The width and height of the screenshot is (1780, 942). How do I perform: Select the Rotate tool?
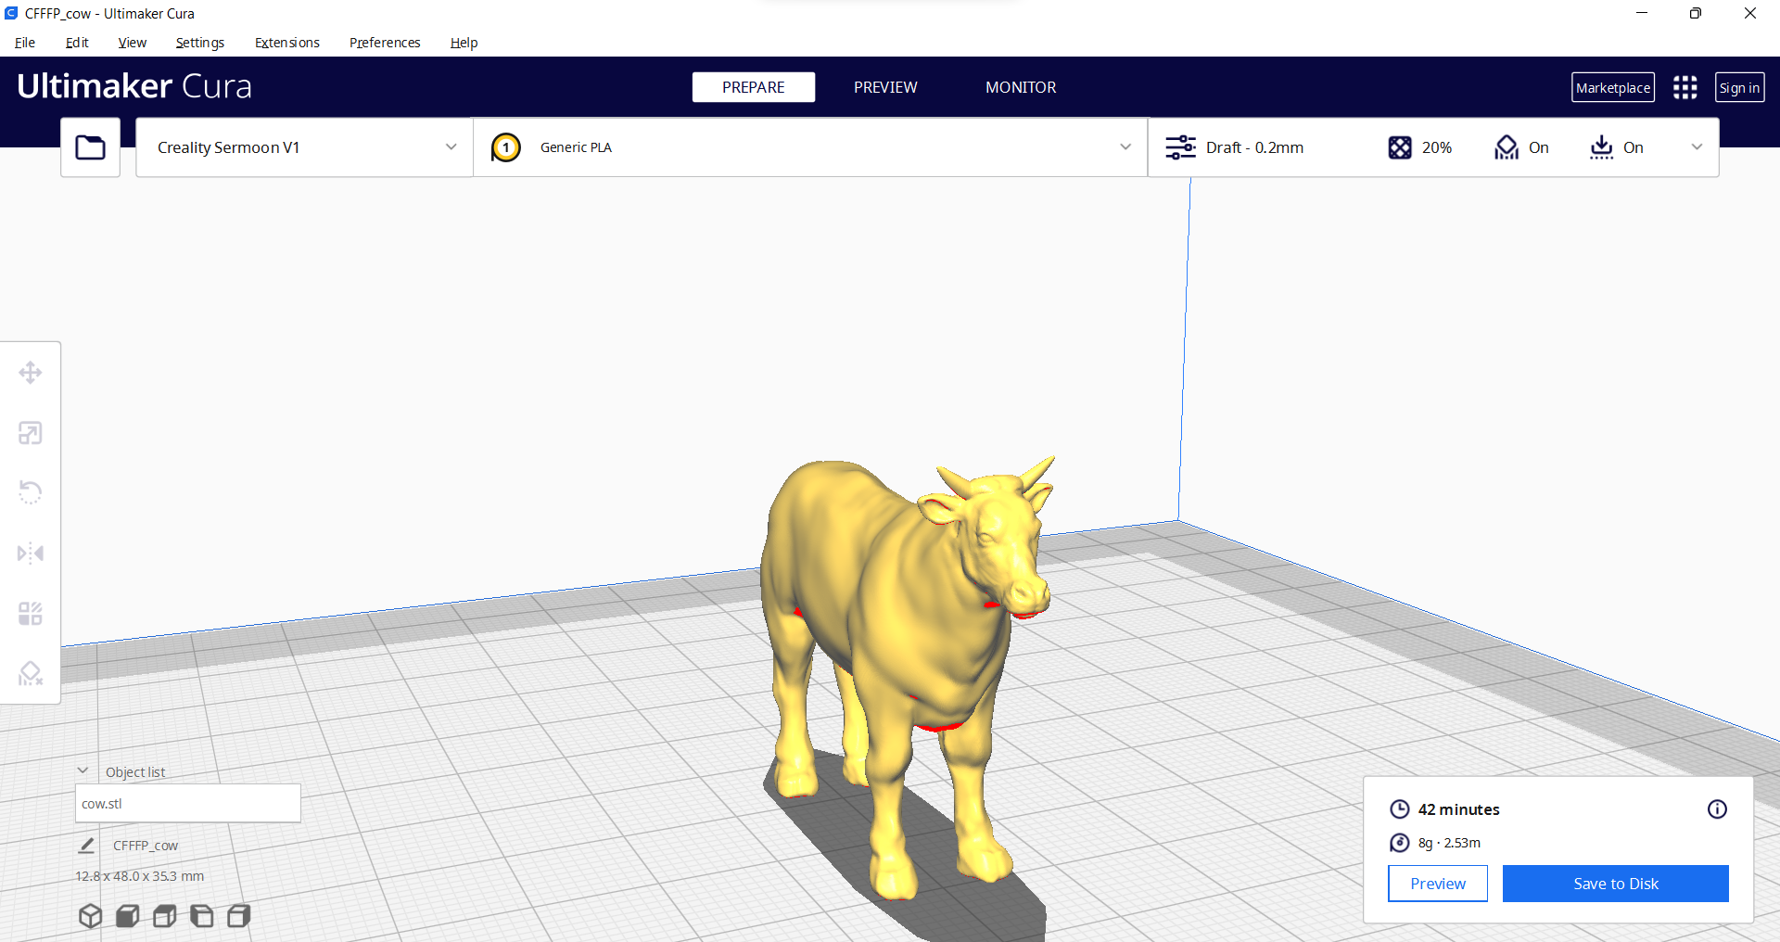[x=31, y=491]
